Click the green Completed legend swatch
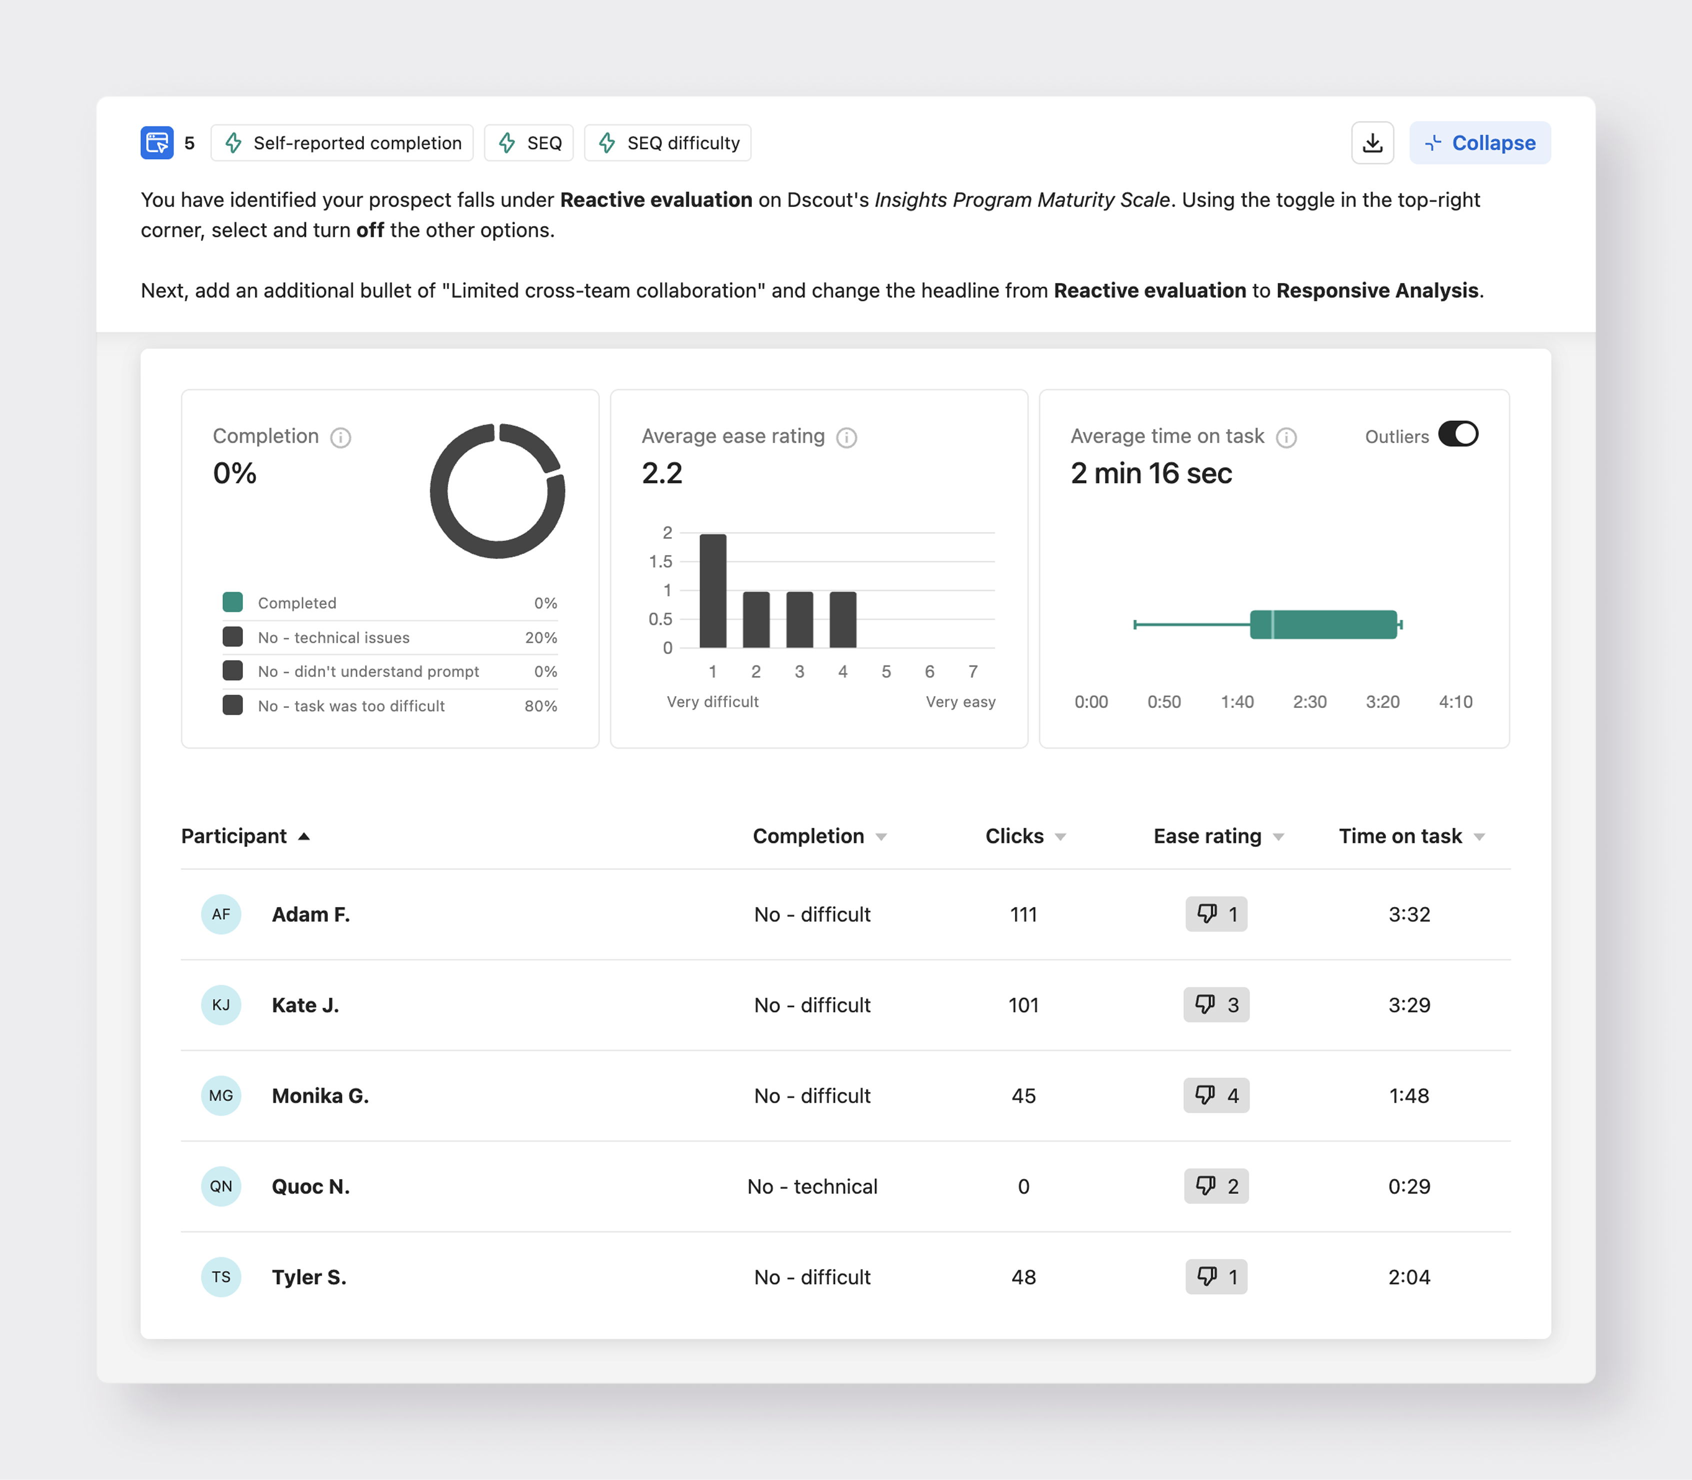This screenshot has height=1480, width=1692. point(233,602)
